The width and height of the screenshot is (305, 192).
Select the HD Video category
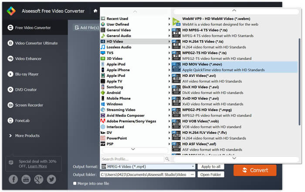click(x=136, y=41)
